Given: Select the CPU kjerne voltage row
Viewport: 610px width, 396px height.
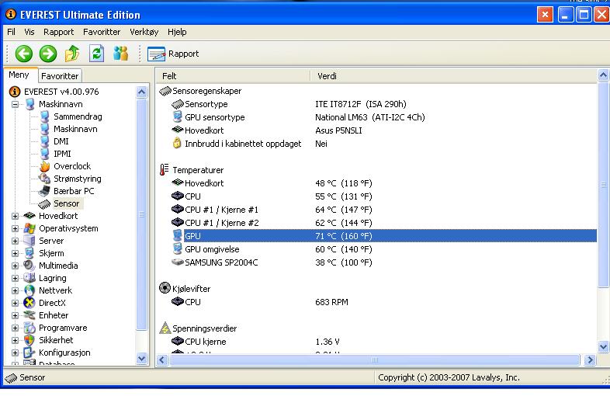Looking at the screenshot, I should 376,342.
